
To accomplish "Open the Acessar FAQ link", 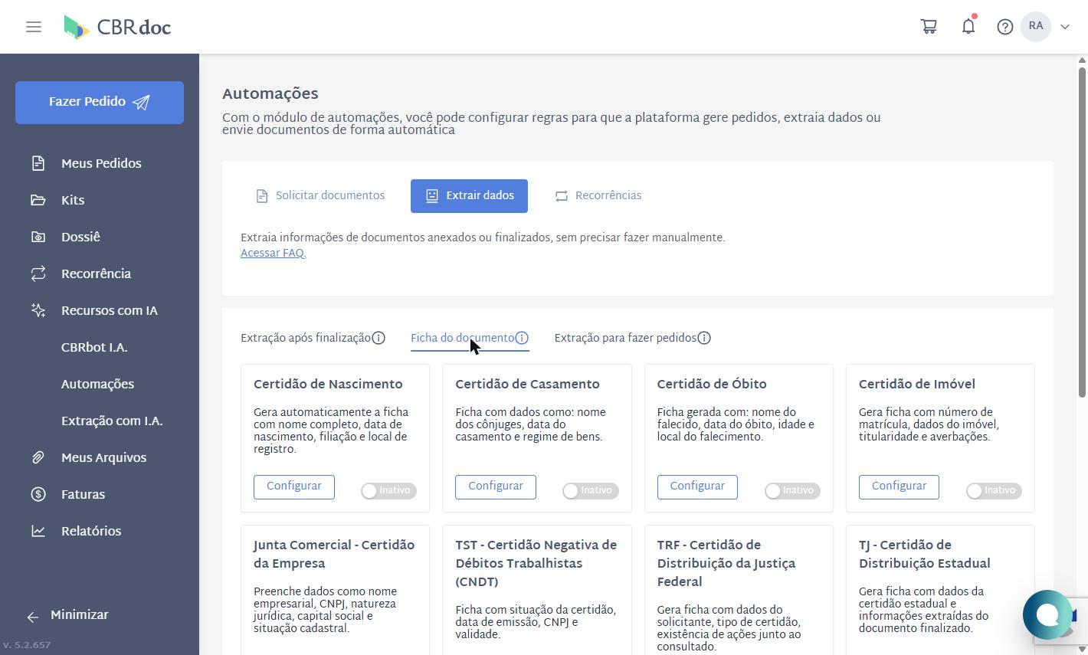I will tap(272, 254).
